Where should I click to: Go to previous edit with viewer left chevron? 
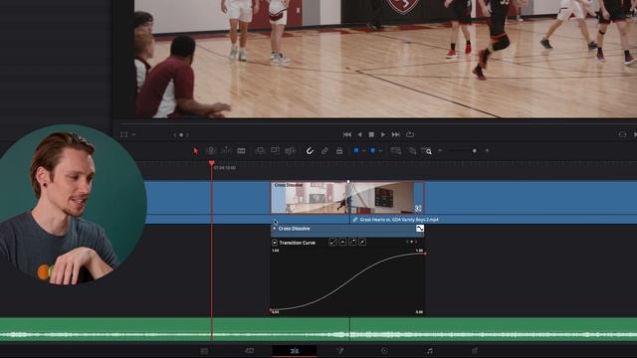click(x=175, y=135)
